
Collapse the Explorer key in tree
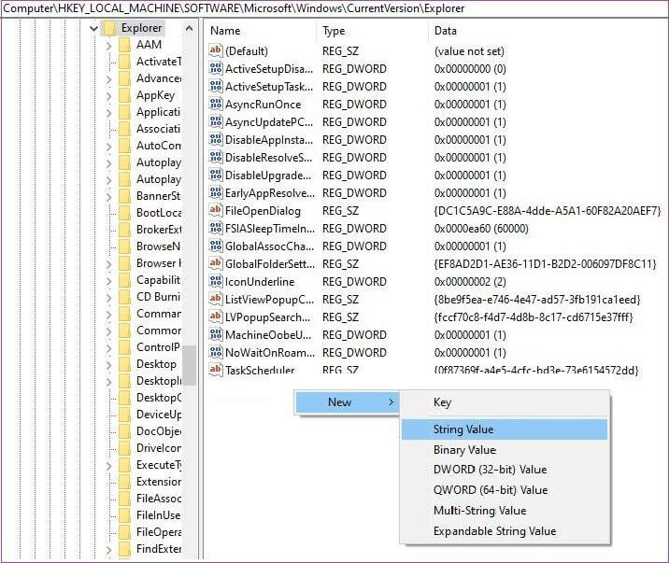[93, 29]
